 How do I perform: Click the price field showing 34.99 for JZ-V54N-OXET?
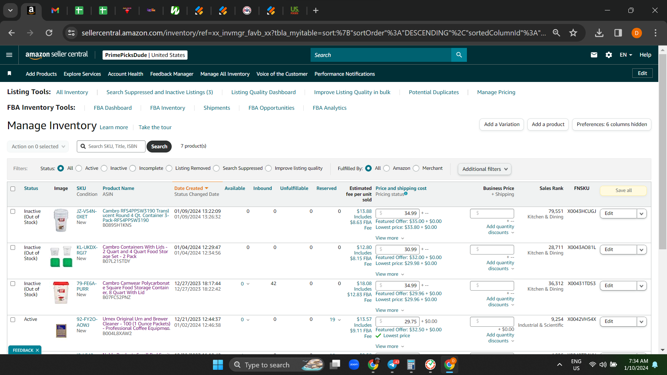pyautogui.click(x=398, y=213)
